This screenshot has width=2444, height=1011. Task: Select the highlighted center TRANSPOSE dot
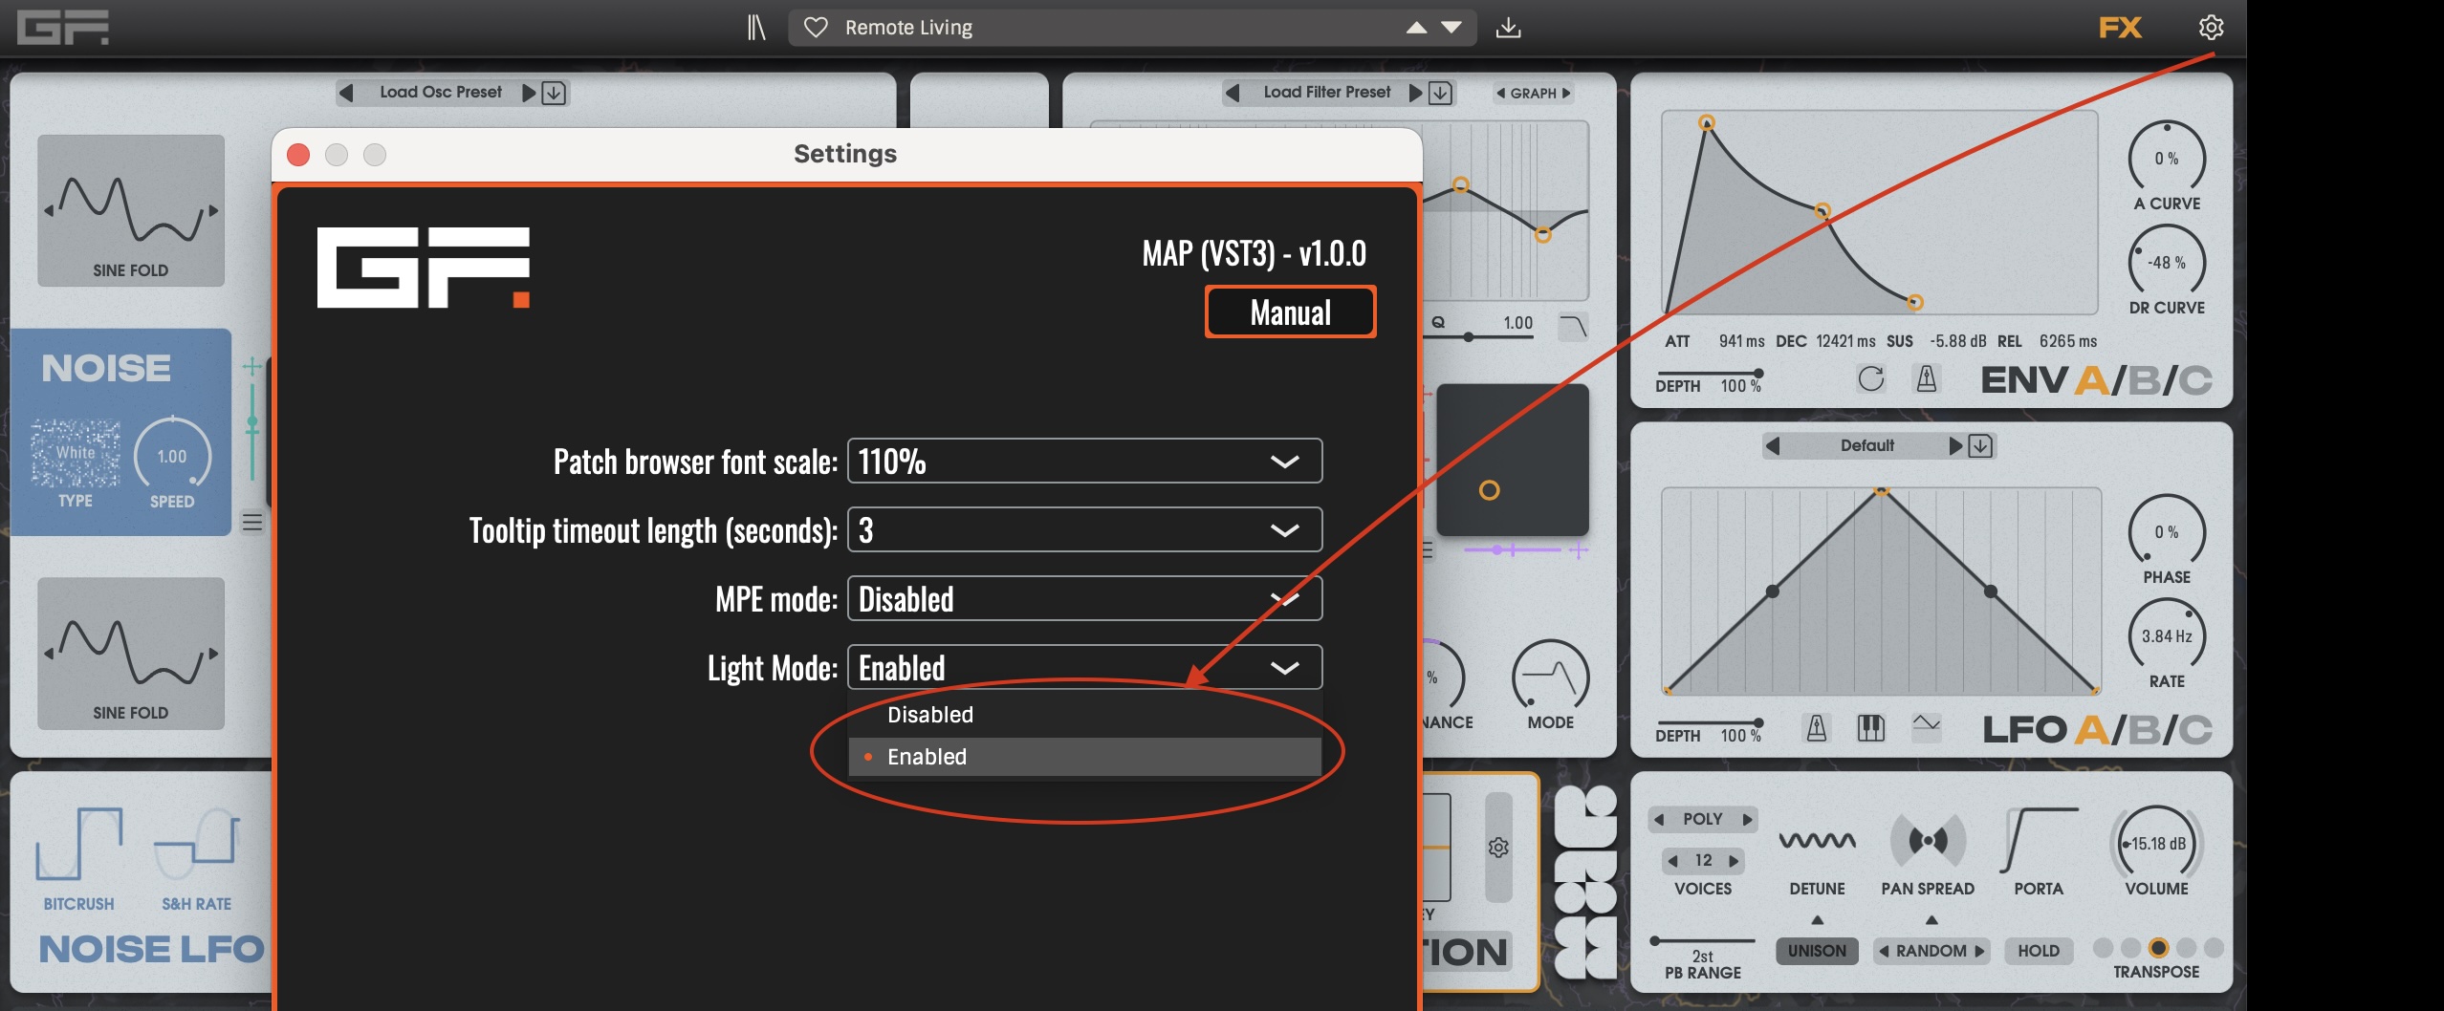(2158, 948)
